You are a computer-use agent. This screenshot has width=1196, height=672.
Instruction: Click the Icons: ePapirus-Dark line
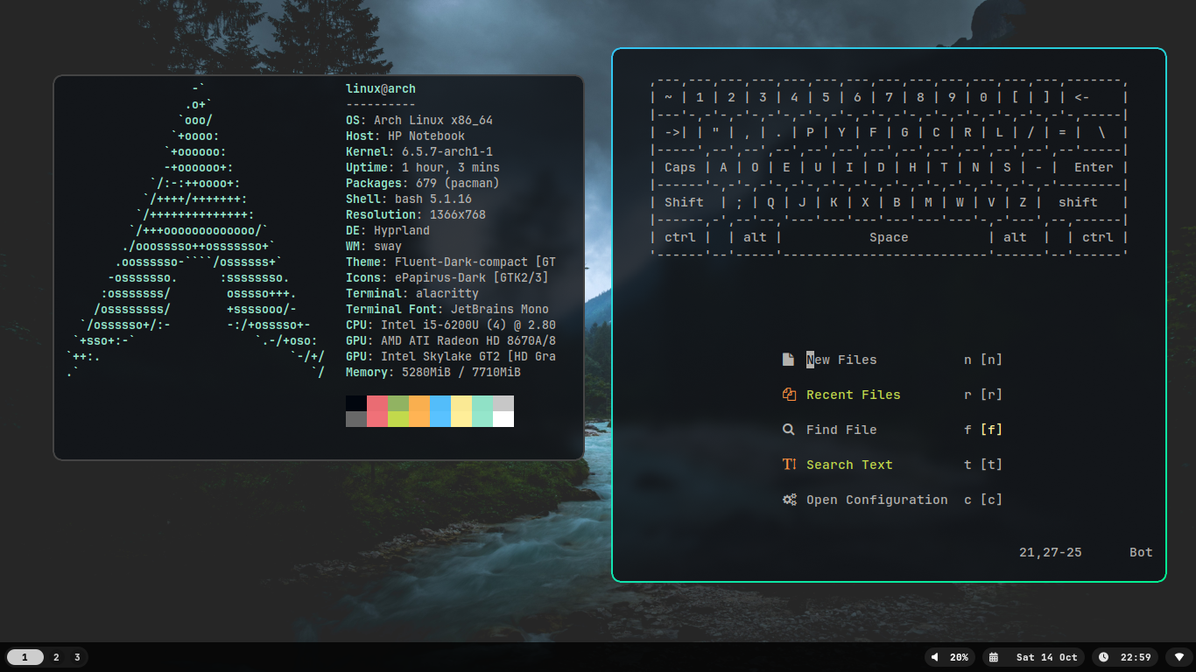click(x=447, y=277)
